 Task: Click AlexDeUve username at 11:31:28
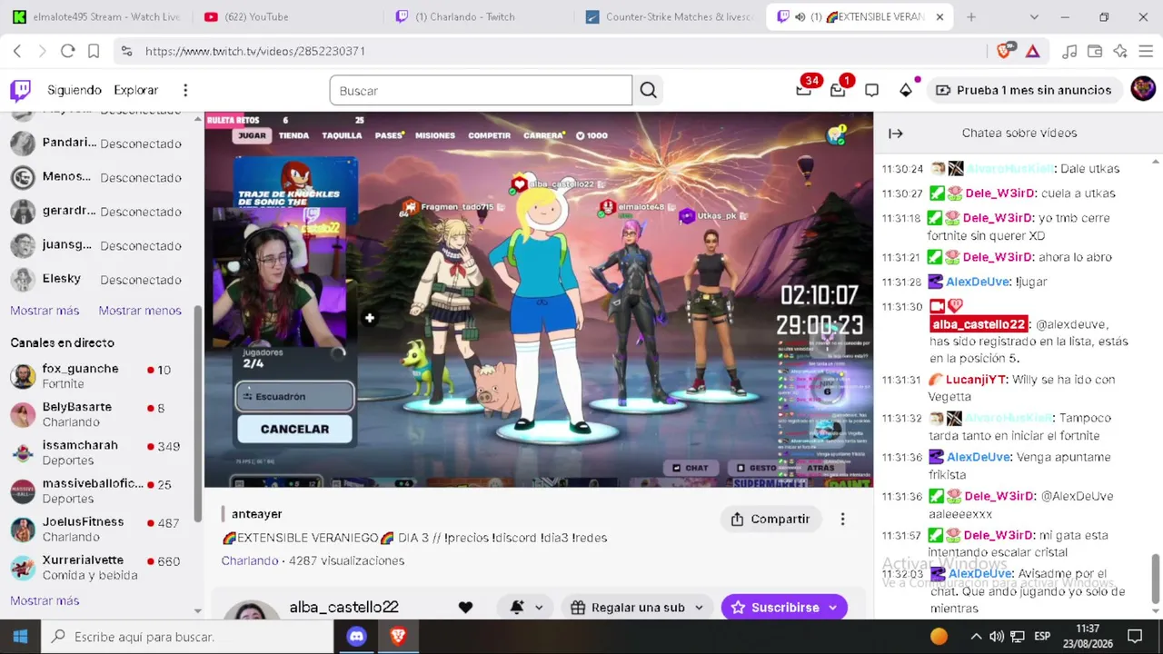tap(978, 282)
